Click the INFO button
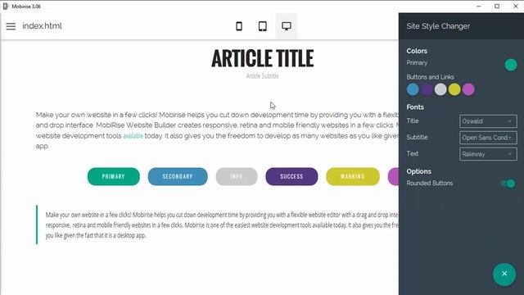 237,176
